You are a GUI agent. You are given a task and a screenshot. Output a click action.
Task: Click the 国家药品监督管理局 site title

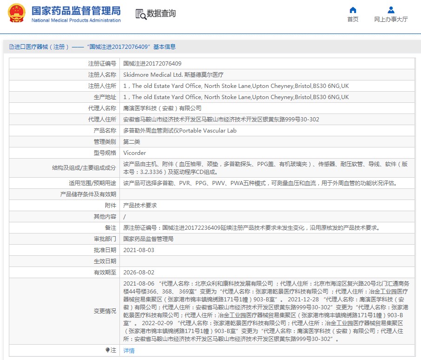tap(76, 11)
